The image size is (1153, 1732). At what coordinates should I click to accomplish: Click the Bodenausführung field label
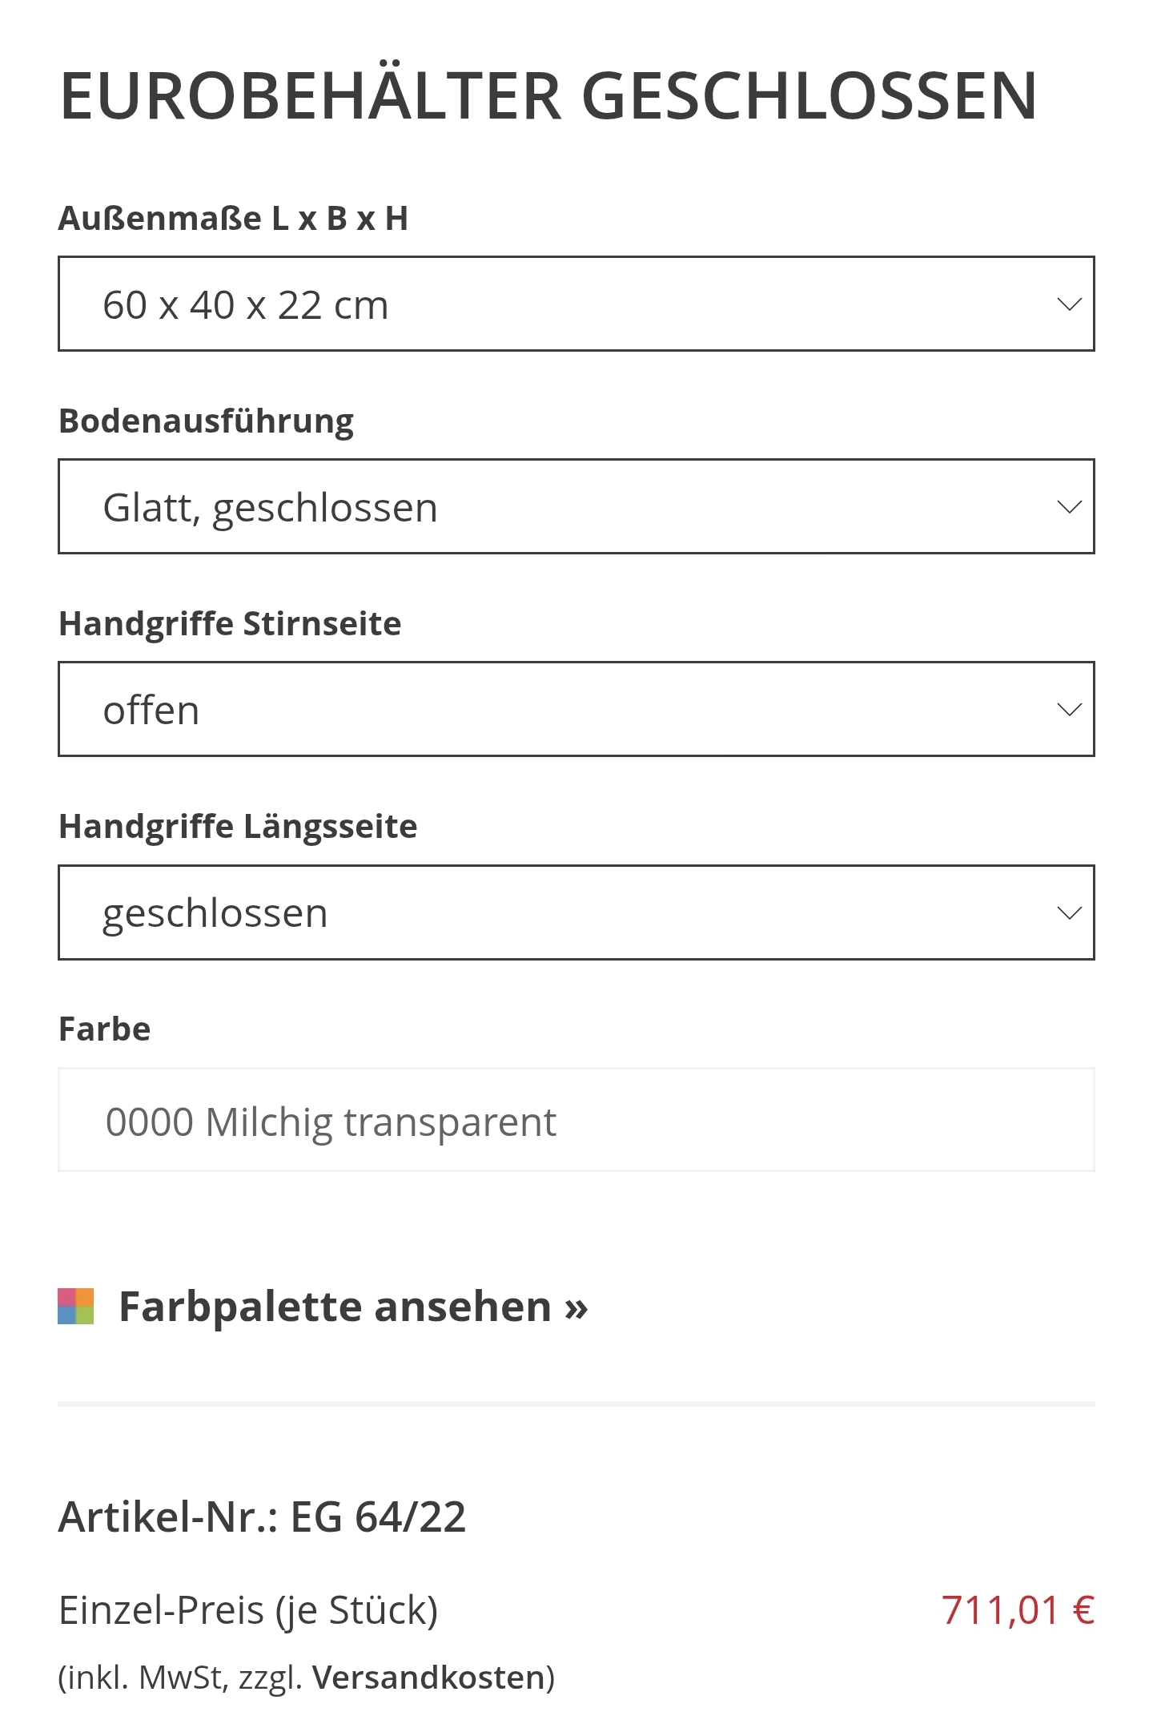pyautogui.click(x=206, y=421)
